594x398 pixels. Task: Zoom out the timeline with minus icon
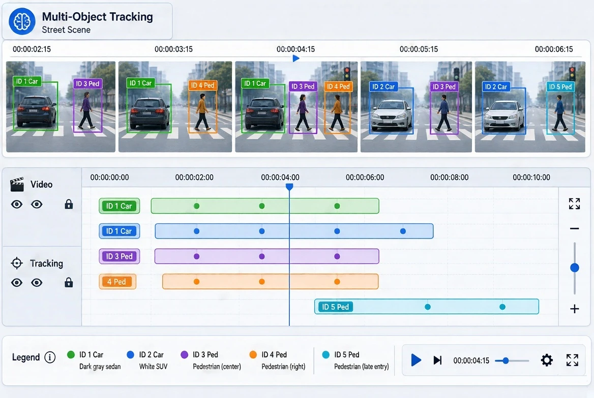574,228
